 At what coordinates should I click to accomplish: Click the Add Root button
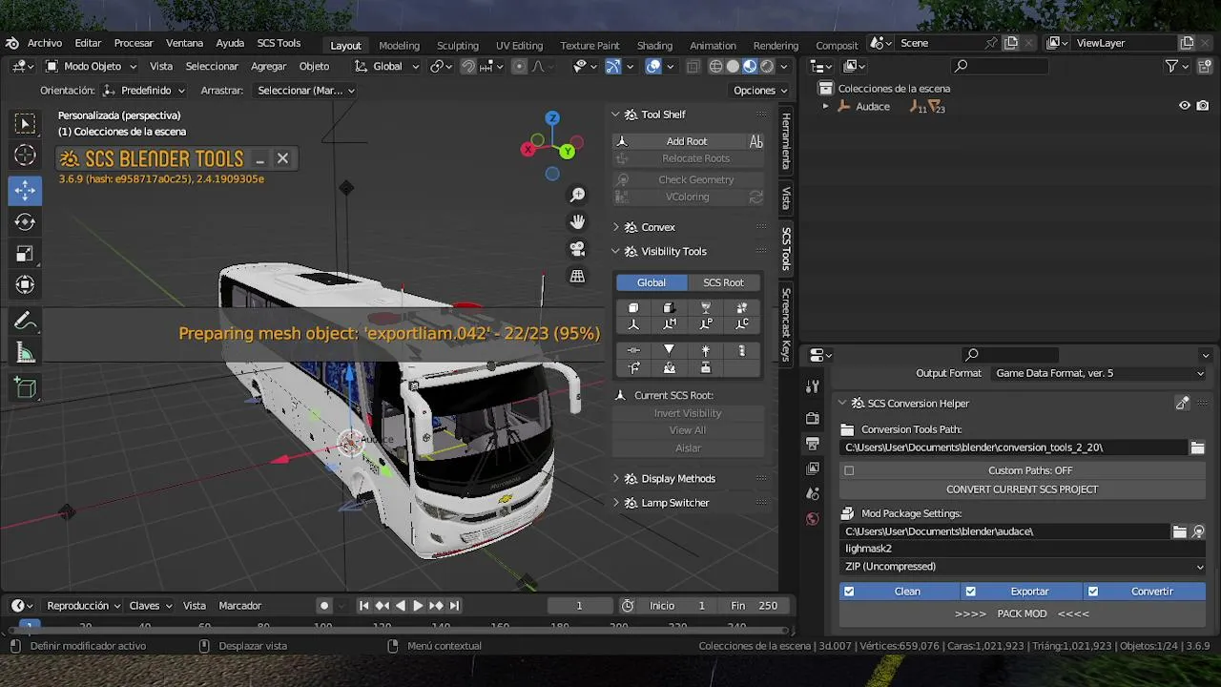pos(687,141)
